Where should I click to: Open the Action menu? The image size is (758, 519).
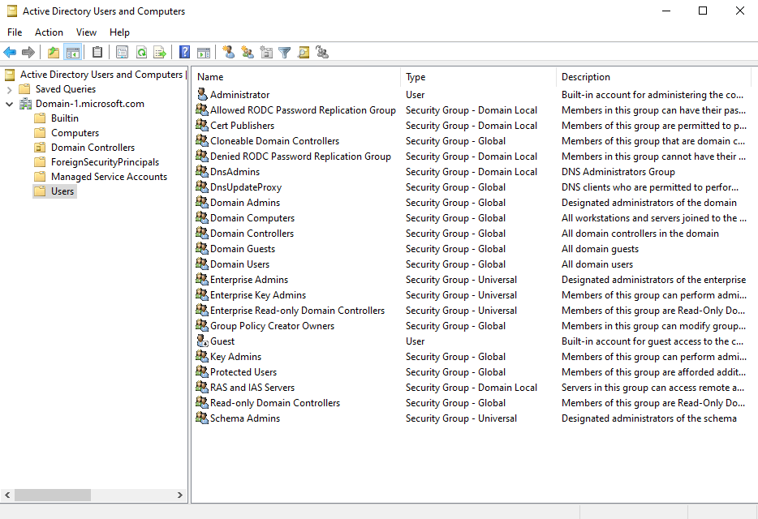49,32
